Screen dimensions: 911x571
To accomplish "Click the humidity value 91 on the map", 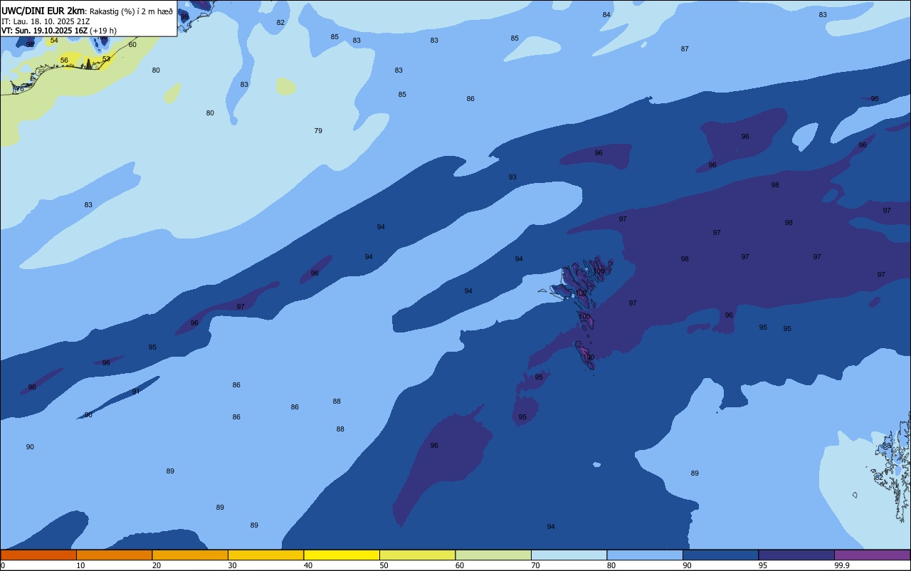I will (x=136, y=391).
